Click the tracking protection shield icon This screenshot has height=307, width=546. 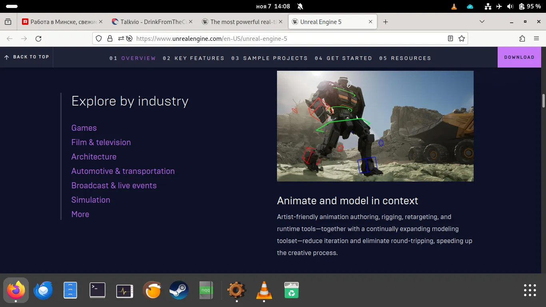point(99,39)
